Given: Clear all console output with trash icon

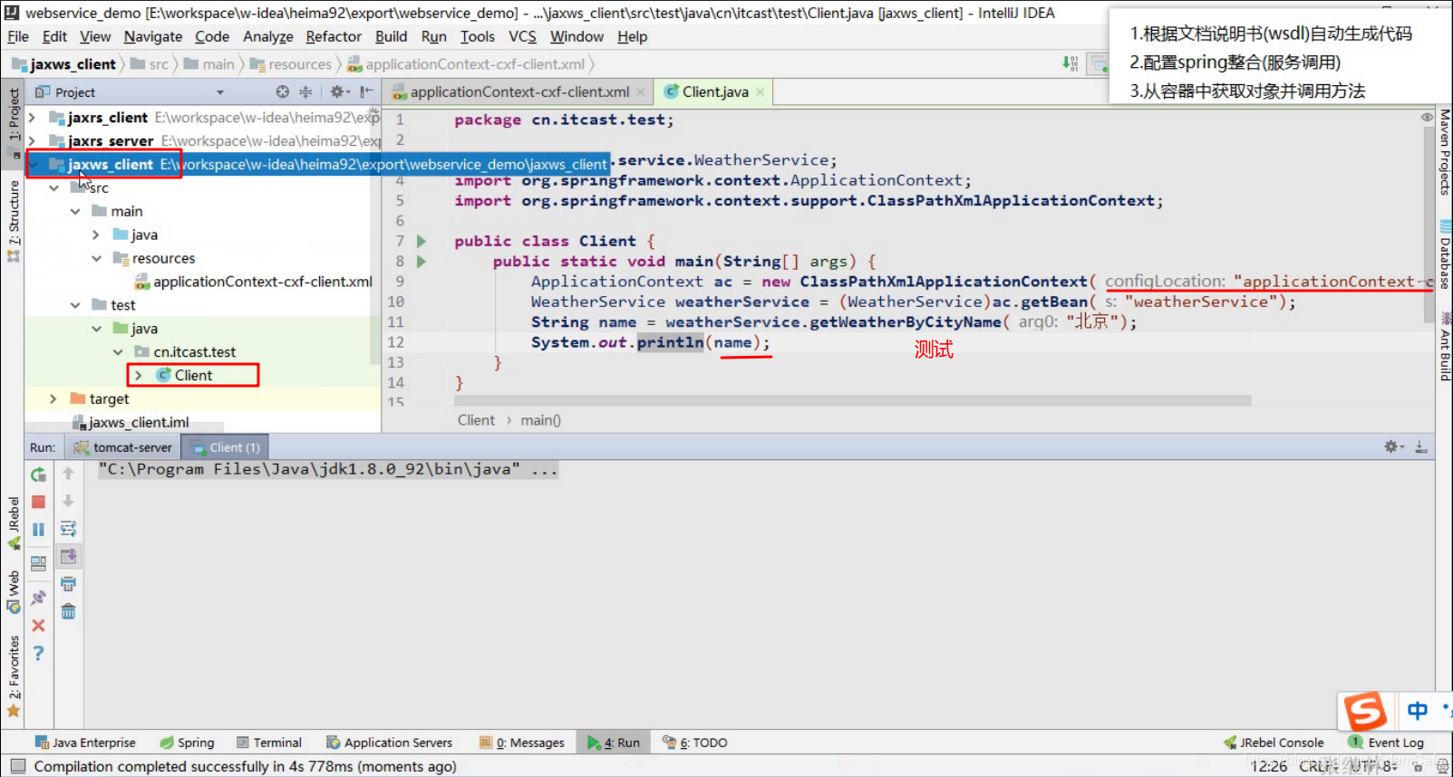Looking at the screenshot, I should pos(68,612).
